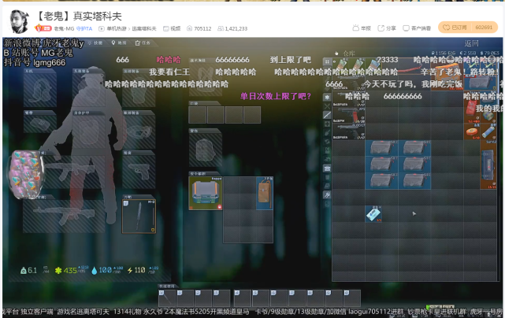505x318 pixels.
Task: Click the tall weapon case on the stash right edge
Action: [488, 165]
